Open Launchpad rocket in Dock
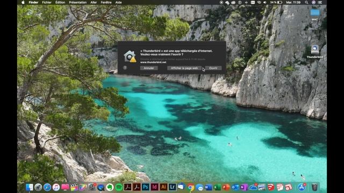The image size is (344, 193). (x=38, y=187)
